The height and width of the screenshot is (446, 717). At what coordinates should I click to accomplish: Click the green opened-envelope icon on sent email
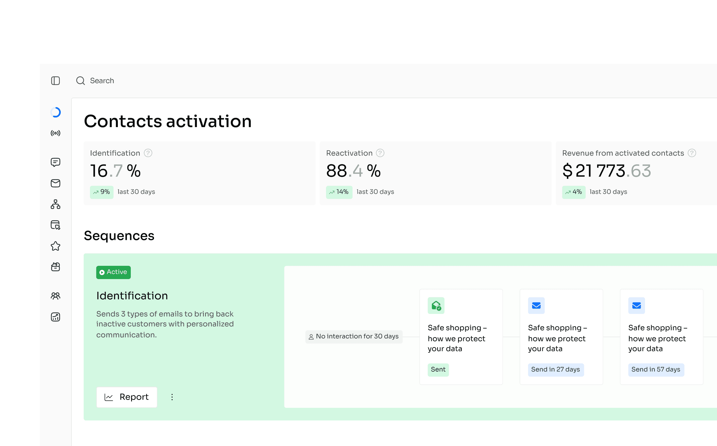pyautogui.click(x=436, y=305)
